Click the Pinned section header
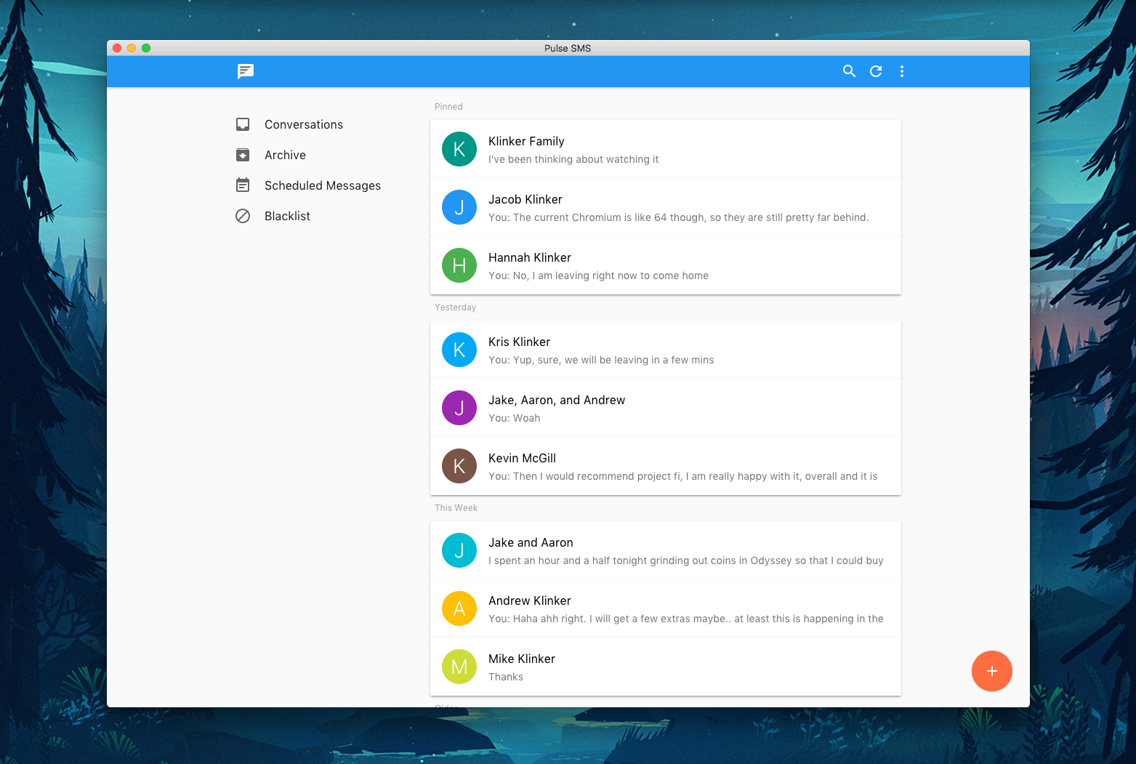 pos(448,107)
